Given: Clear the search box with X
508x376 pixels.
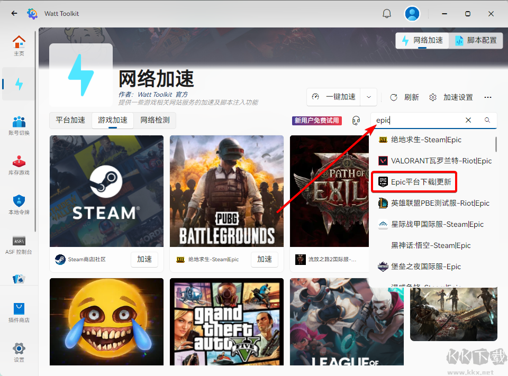Looking at the screenshot, I should point(468,120).
